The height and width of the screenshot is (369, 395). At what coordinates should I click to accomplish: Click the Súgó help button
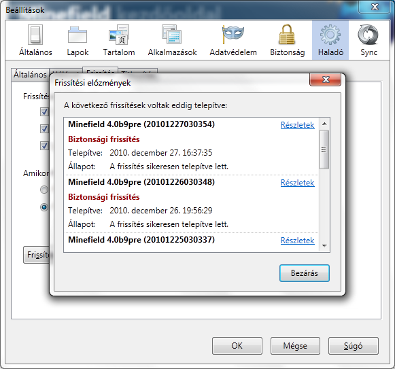tap(353, 346)
